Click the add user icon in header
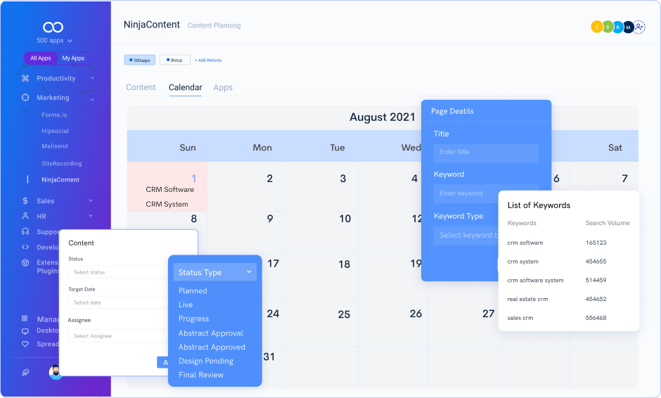The image size is (661, 398). [639, 27]
